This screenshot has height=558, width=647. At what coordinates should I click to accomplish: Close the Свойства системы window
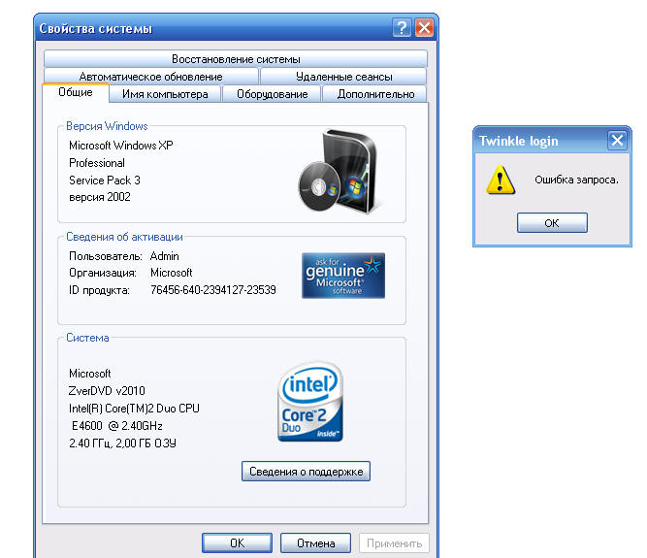(x=424, y=28)
